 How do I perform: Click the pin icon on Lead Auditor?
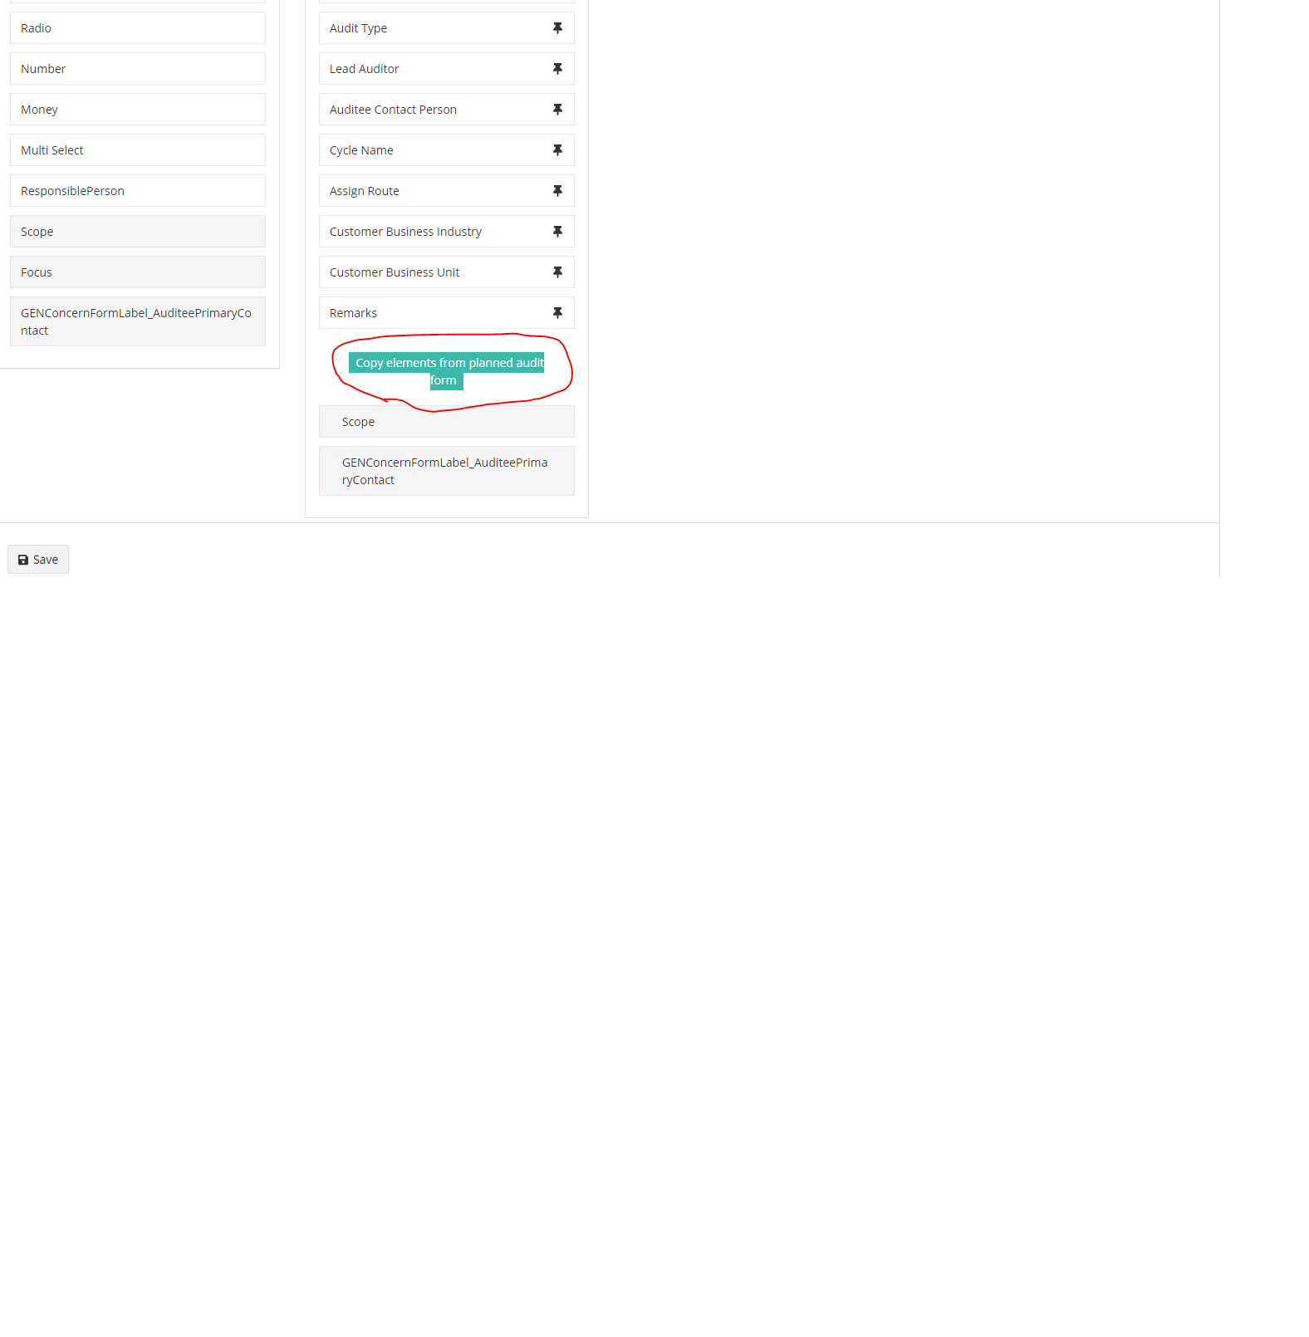click(x=557, y=69)
